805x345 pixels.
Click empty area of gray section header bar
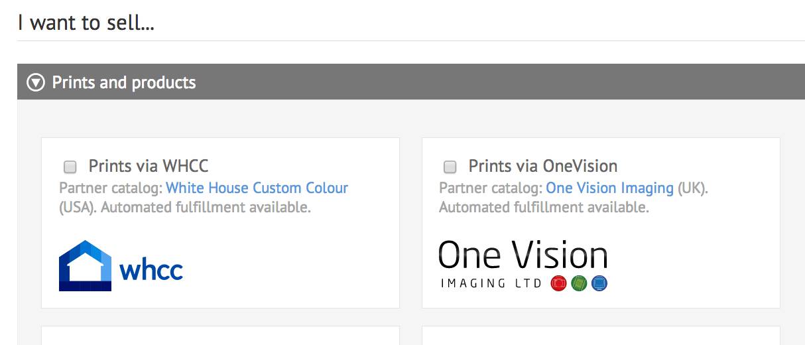(x=497, y=82)
